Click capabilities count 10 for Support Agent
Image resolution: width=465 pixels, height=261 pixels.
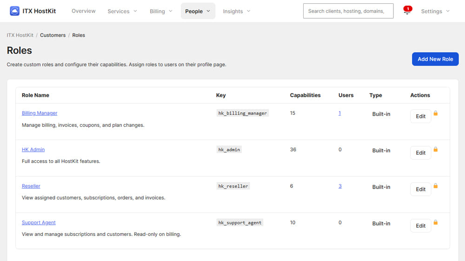(x=292, y=222)
